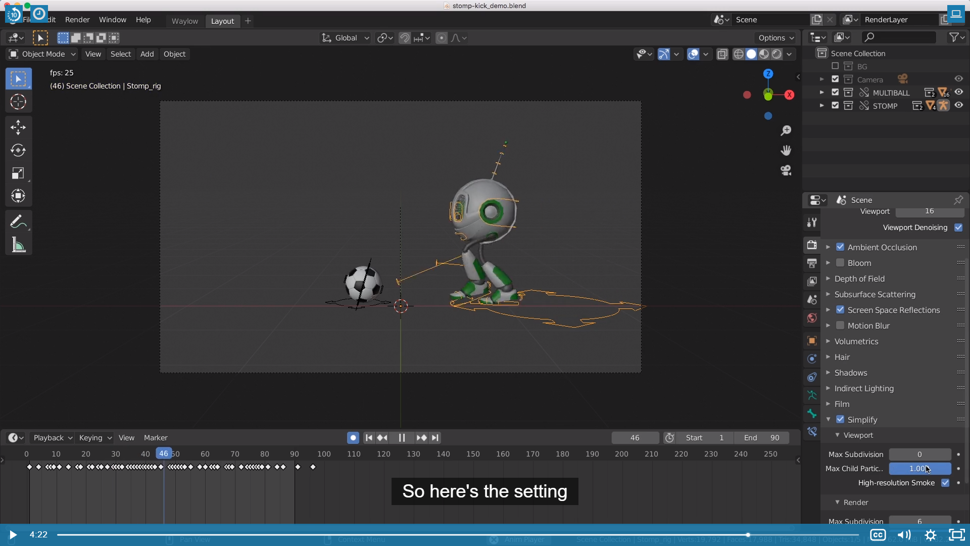The width and height of the screenshot is (970, 546).
Task: Disable Viewport Denoising checkbox
Action: click(x=958, y=227)
